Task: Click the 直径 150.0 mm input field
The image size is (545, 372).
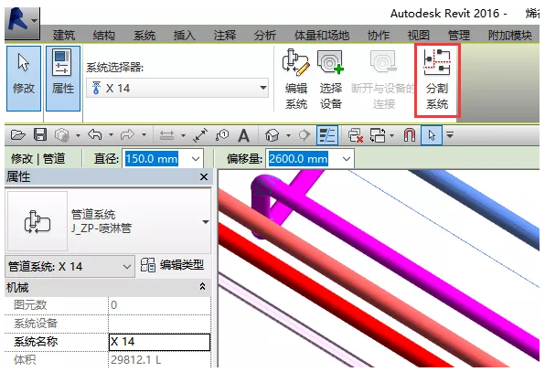Action: pos(152,159)
